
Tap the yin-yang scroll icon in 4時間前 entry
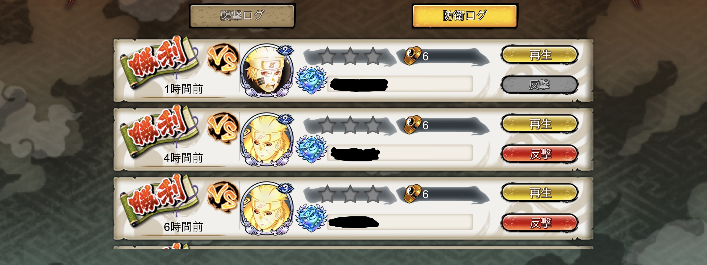click(x=413, y=125)
